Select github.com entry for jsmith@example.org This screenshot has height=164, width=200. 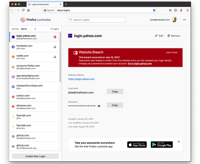coord(34,147)
